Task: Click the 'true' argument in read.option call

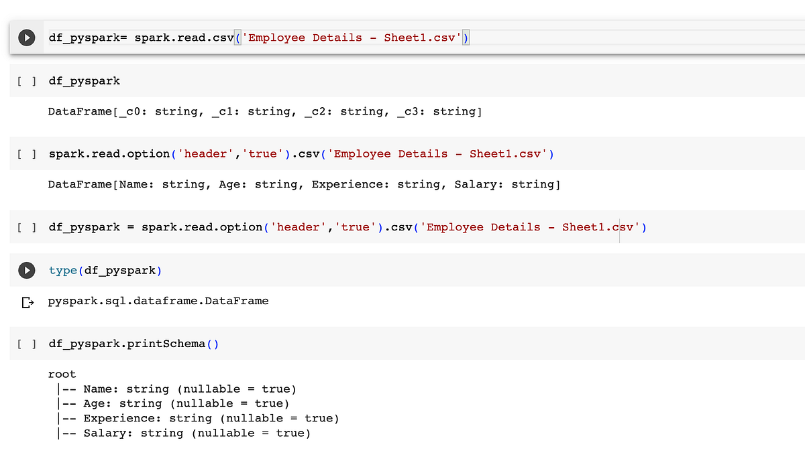Action: (x=261, y=153)
